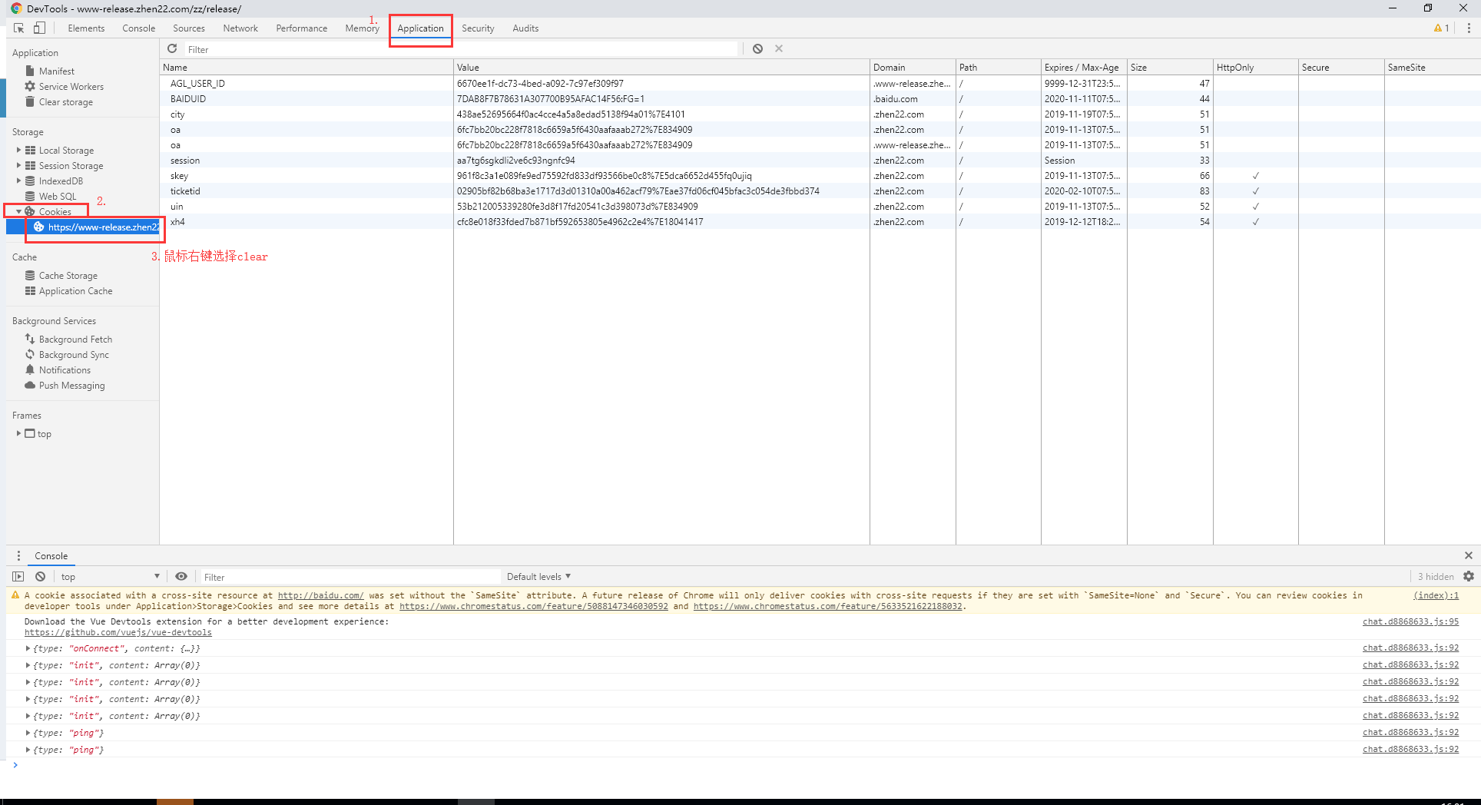Image resolution: width=1481 pixels, height=805 pixels.
Task: Show the console sidebar icon
Action: [x=18, y=576]
